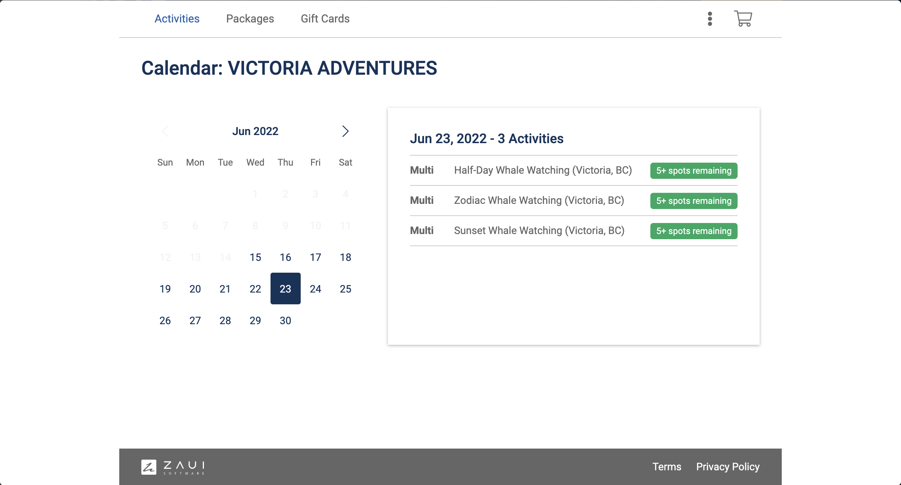Switch to the Packages tab
The image size is (901, 485).
(250, 18)
